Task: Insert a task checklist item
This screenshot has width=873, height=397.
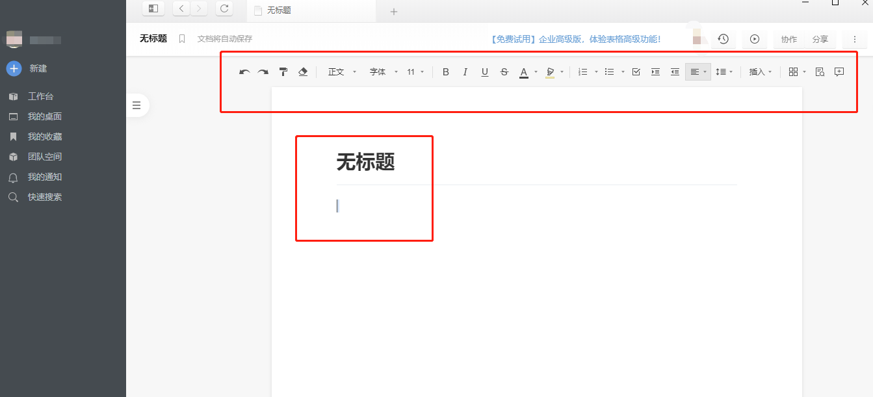Action: pos(635,71)
